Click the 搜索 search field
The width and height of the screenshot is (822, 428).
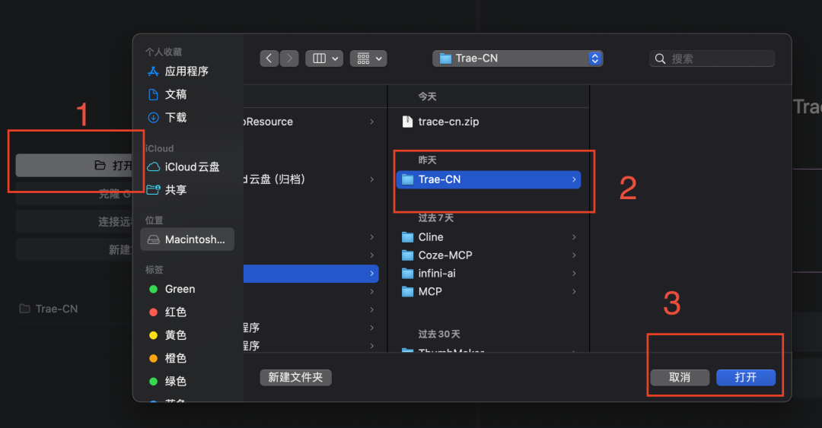point(712,59)
